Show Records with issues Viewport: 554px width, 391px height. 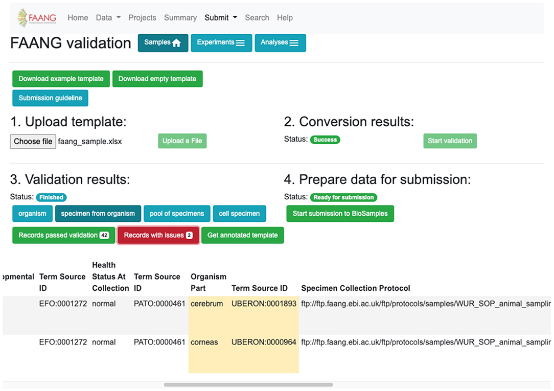(158, 235)
